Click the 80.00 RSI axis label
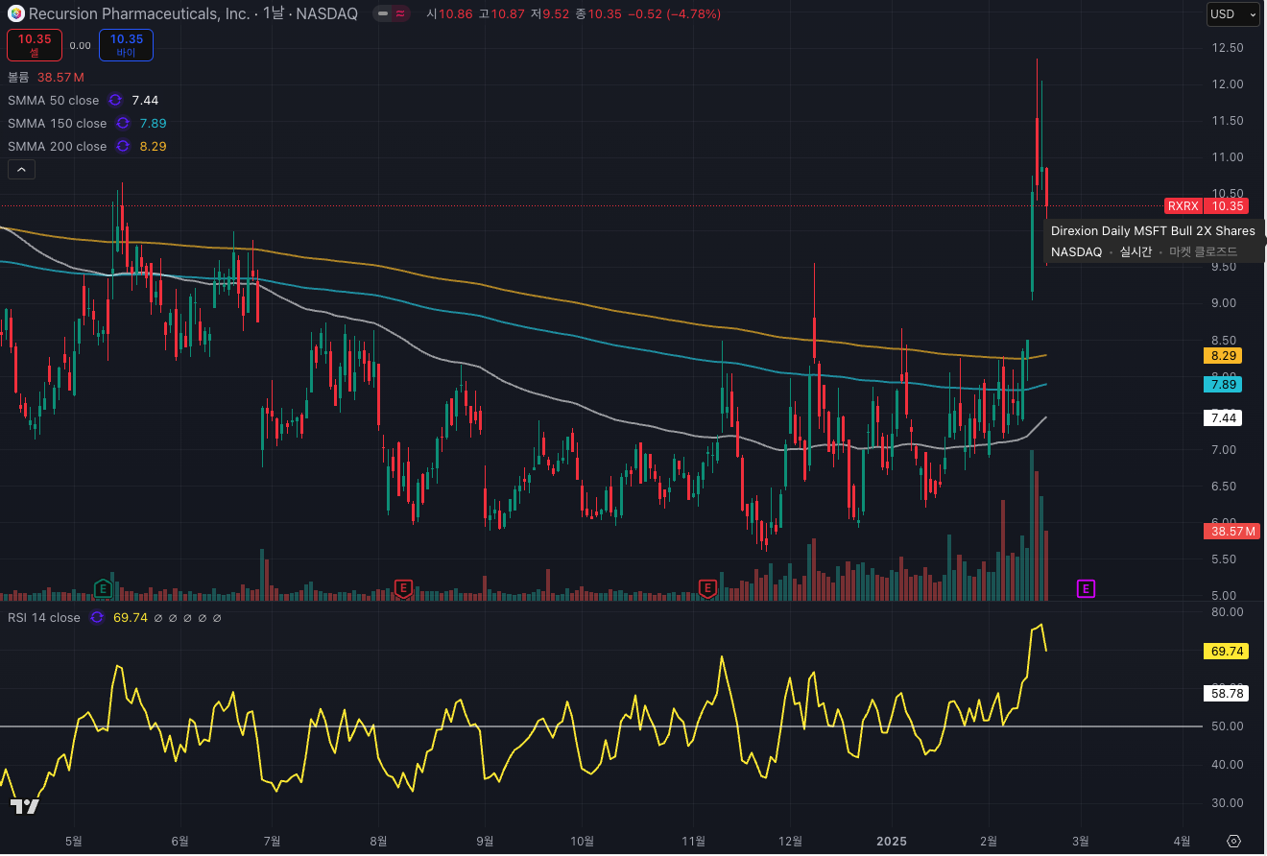Viewport: 1267px width, 856px height. [x=1230, y=611]
